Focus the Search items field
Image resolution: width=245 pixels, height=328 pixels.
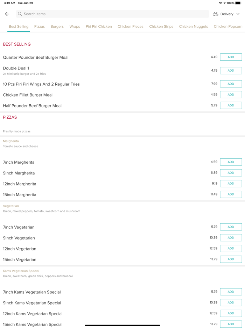(x=112, y=14)
